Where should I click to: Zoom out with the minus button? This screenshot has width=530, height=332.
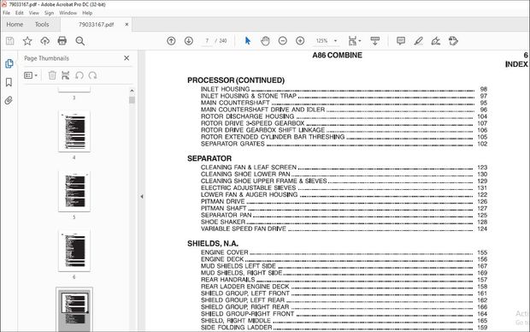point(283,41)
